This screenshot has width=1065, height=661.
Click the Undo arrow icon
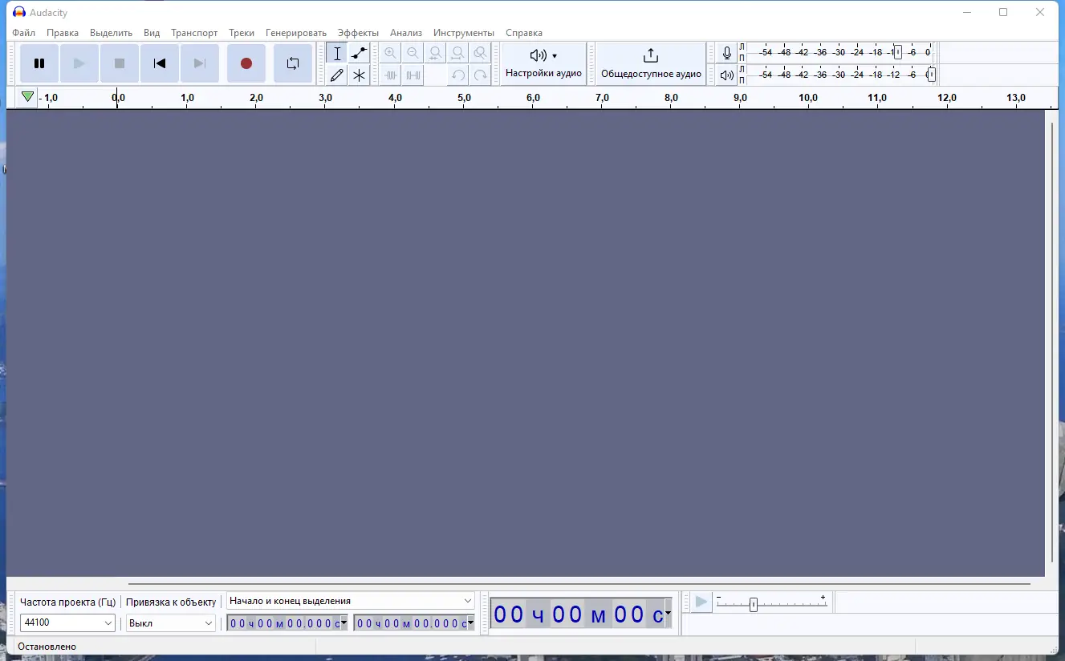457,75
